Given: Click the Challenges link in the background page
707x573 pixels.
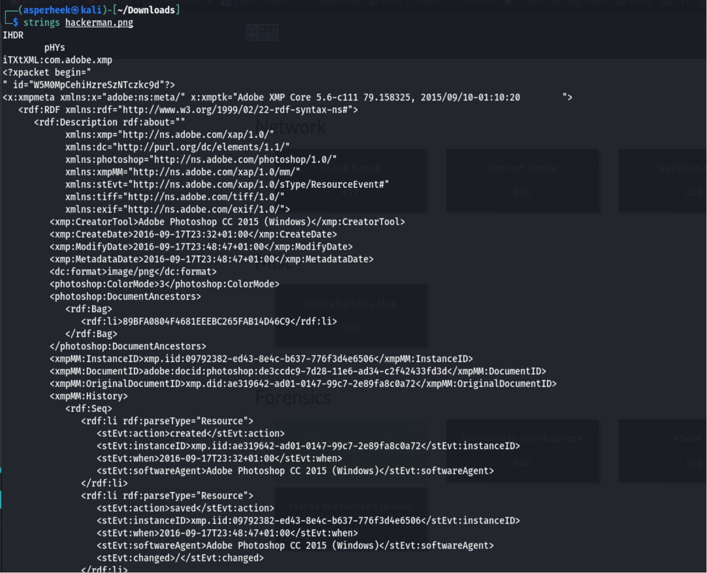Looking at the screenshot, I should coord(458,32).
